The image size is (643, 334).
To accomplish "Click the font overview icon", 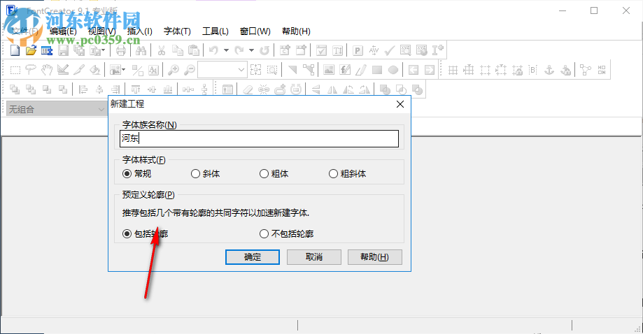I will (47, 50).
